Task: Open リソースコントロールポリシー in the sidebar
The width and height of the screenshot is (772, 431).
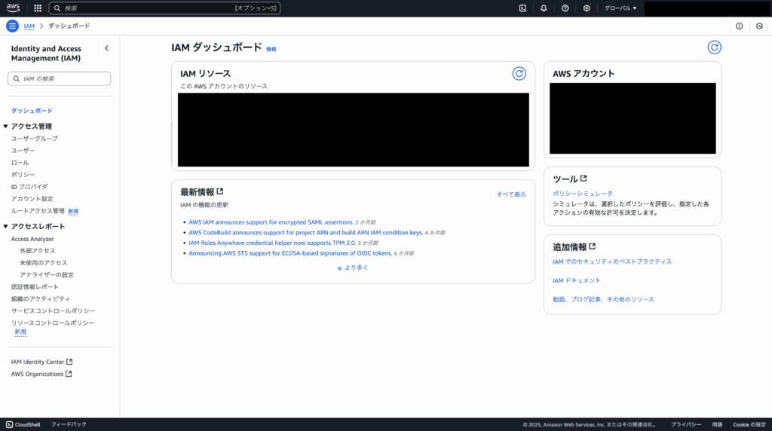Action: coord(53,323)
